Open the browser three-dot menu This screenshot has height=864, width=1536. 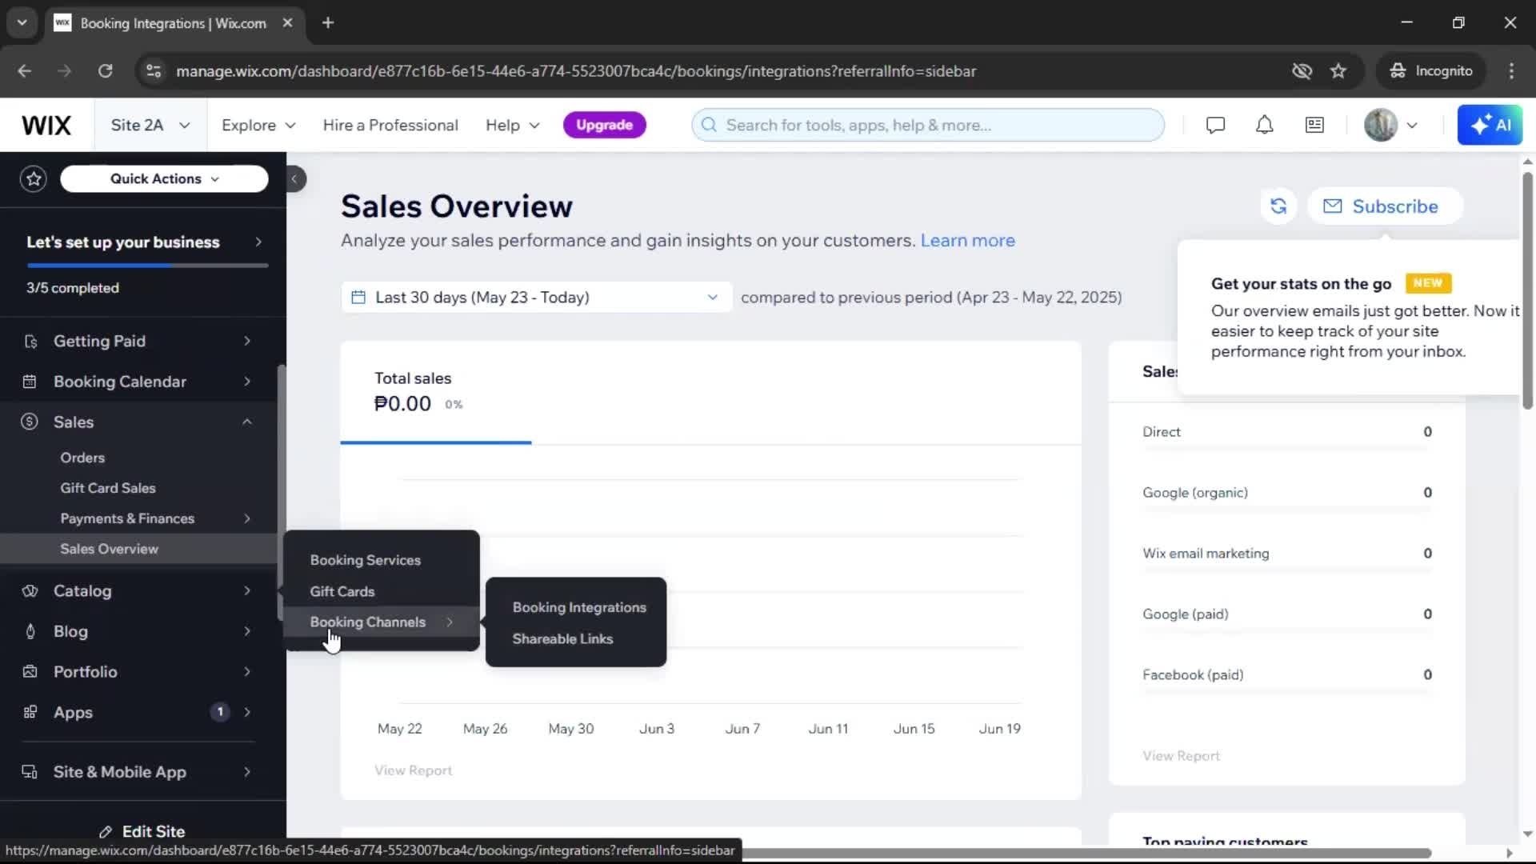tap(1511, 71)
